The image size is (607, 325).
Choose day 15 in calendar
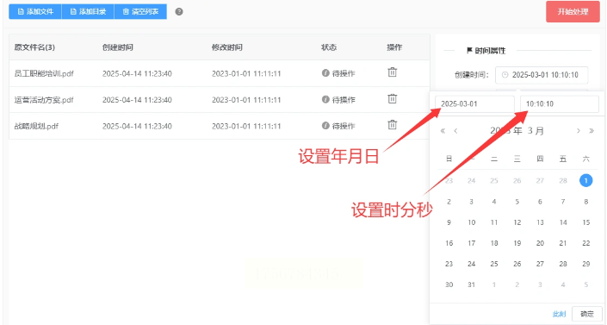[586, 222]
